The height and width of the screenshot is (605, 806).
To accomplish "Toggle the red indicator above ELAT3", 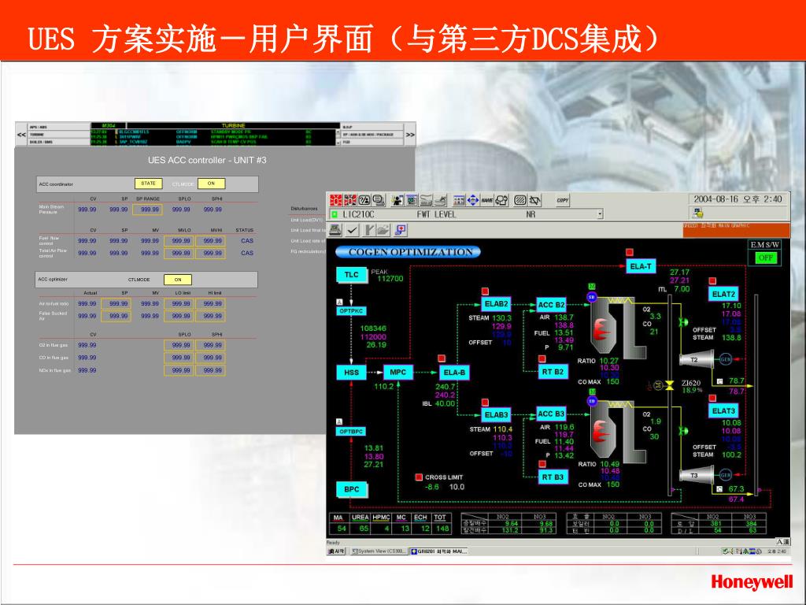I will click(x=712, y=398).
